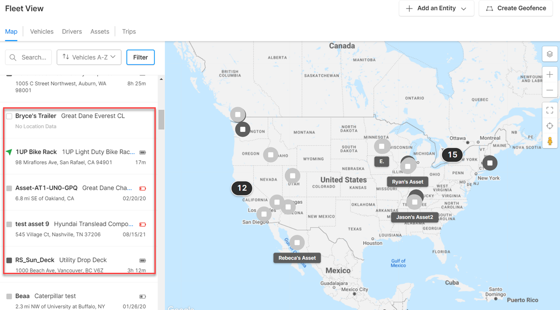
Task: Click the cluster marker labeled 12
Action: pos(242,188)
